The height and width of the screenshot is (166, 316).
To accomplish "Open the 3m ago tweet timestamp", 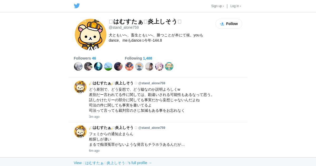I will point(94,117).
